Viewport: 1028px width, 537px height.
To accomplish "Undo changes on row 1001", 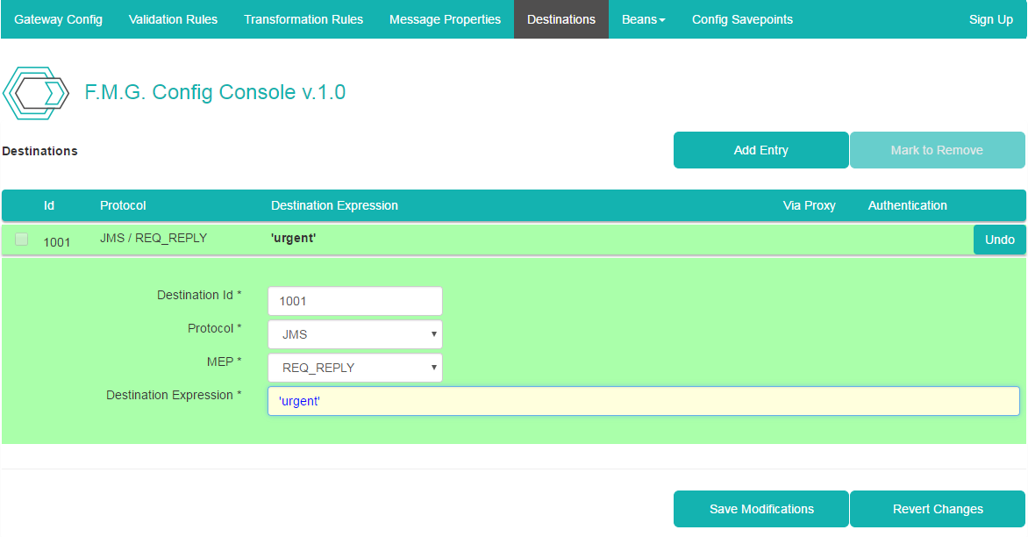I will [999, 240].
